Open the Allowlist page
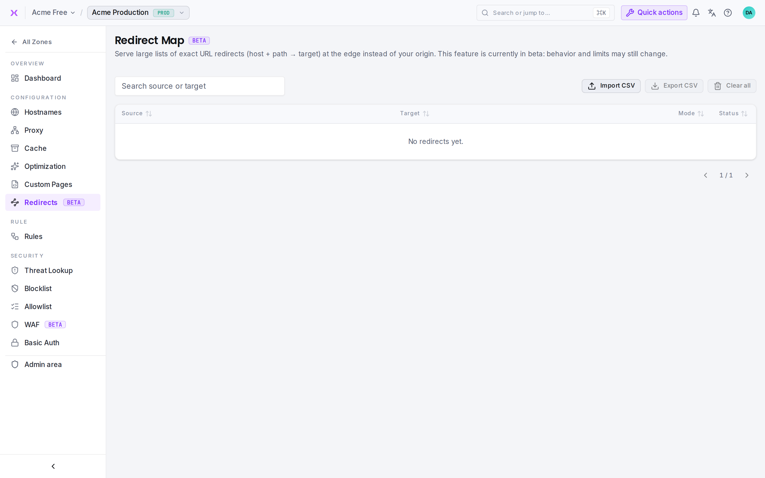 53,306
